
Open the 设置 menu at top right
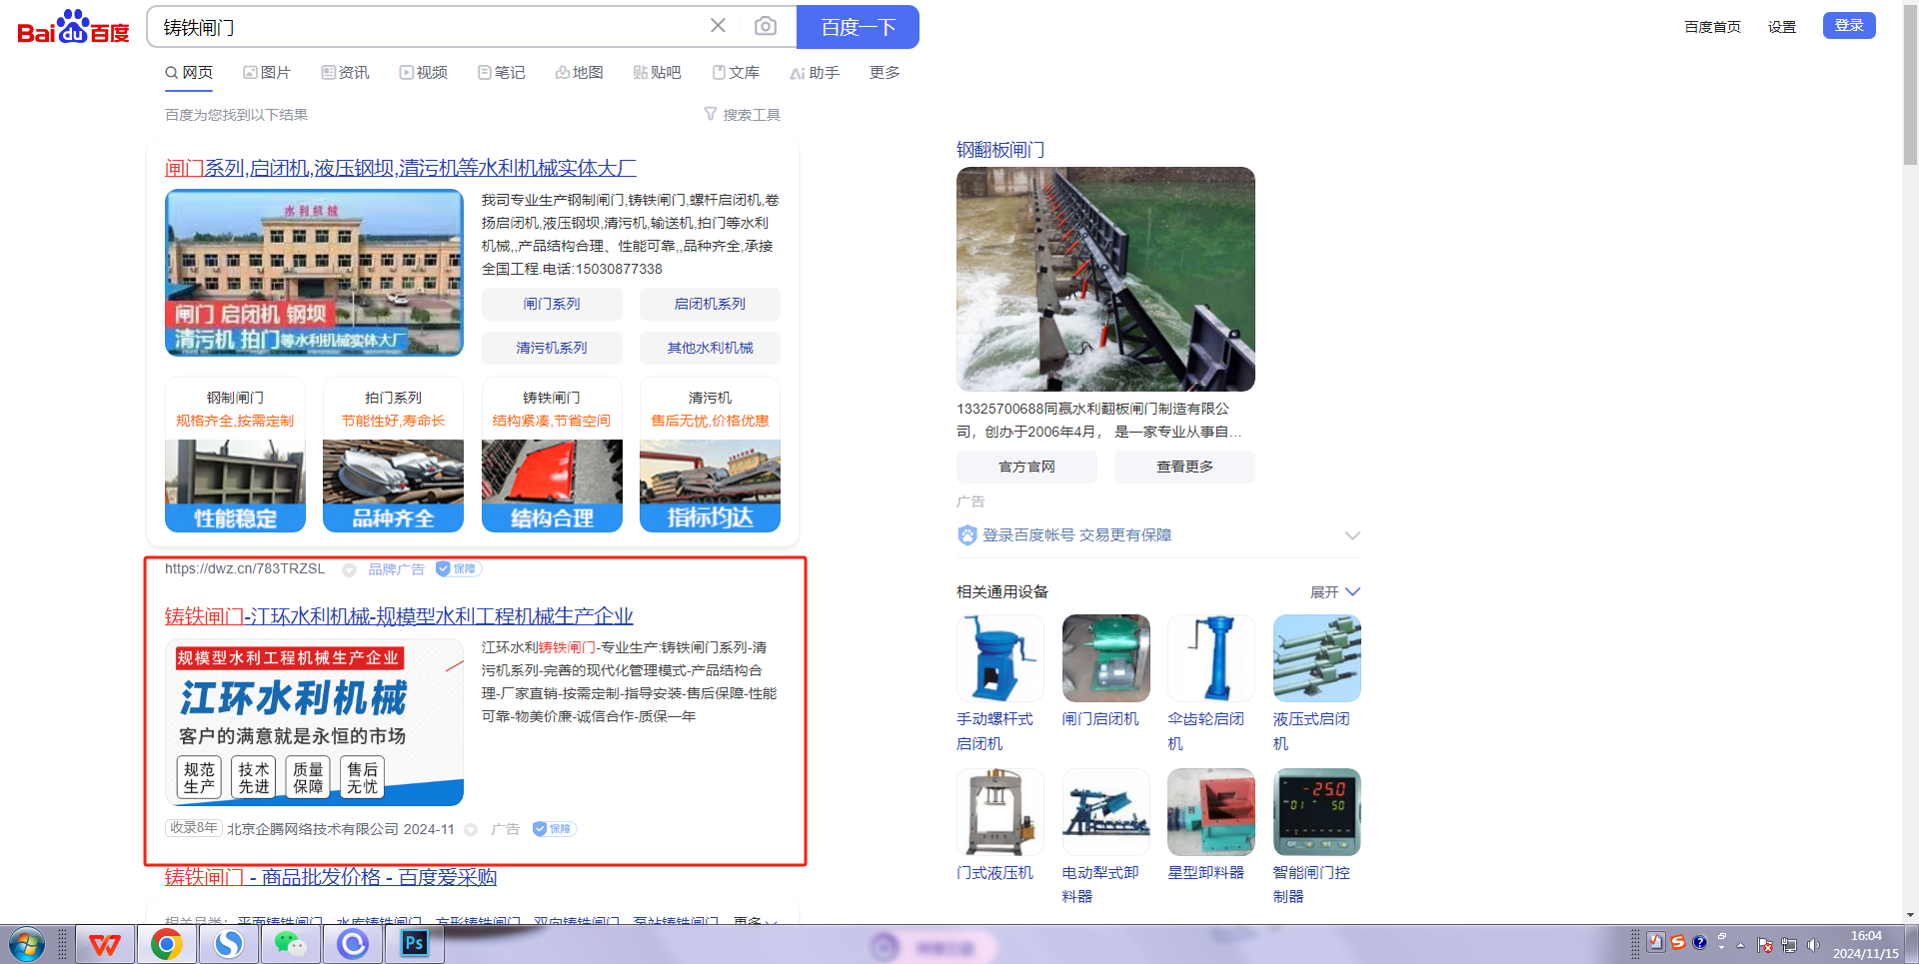coord(1782,27)
